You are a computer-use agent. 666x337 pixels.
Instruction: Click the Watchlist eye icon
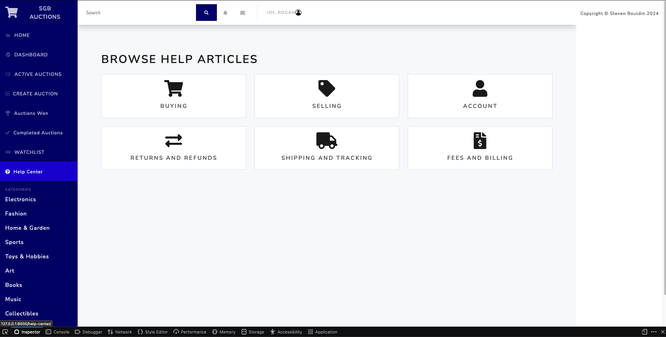(8, 152)
